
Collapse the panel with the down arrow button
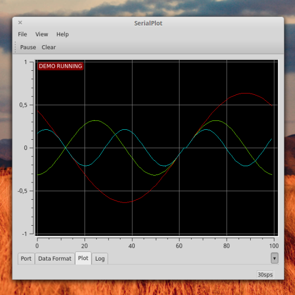[274, 258]
